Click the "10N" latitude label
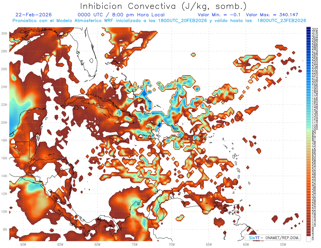Viewport: 321px width, 248px height. click(x=4, y=212)
